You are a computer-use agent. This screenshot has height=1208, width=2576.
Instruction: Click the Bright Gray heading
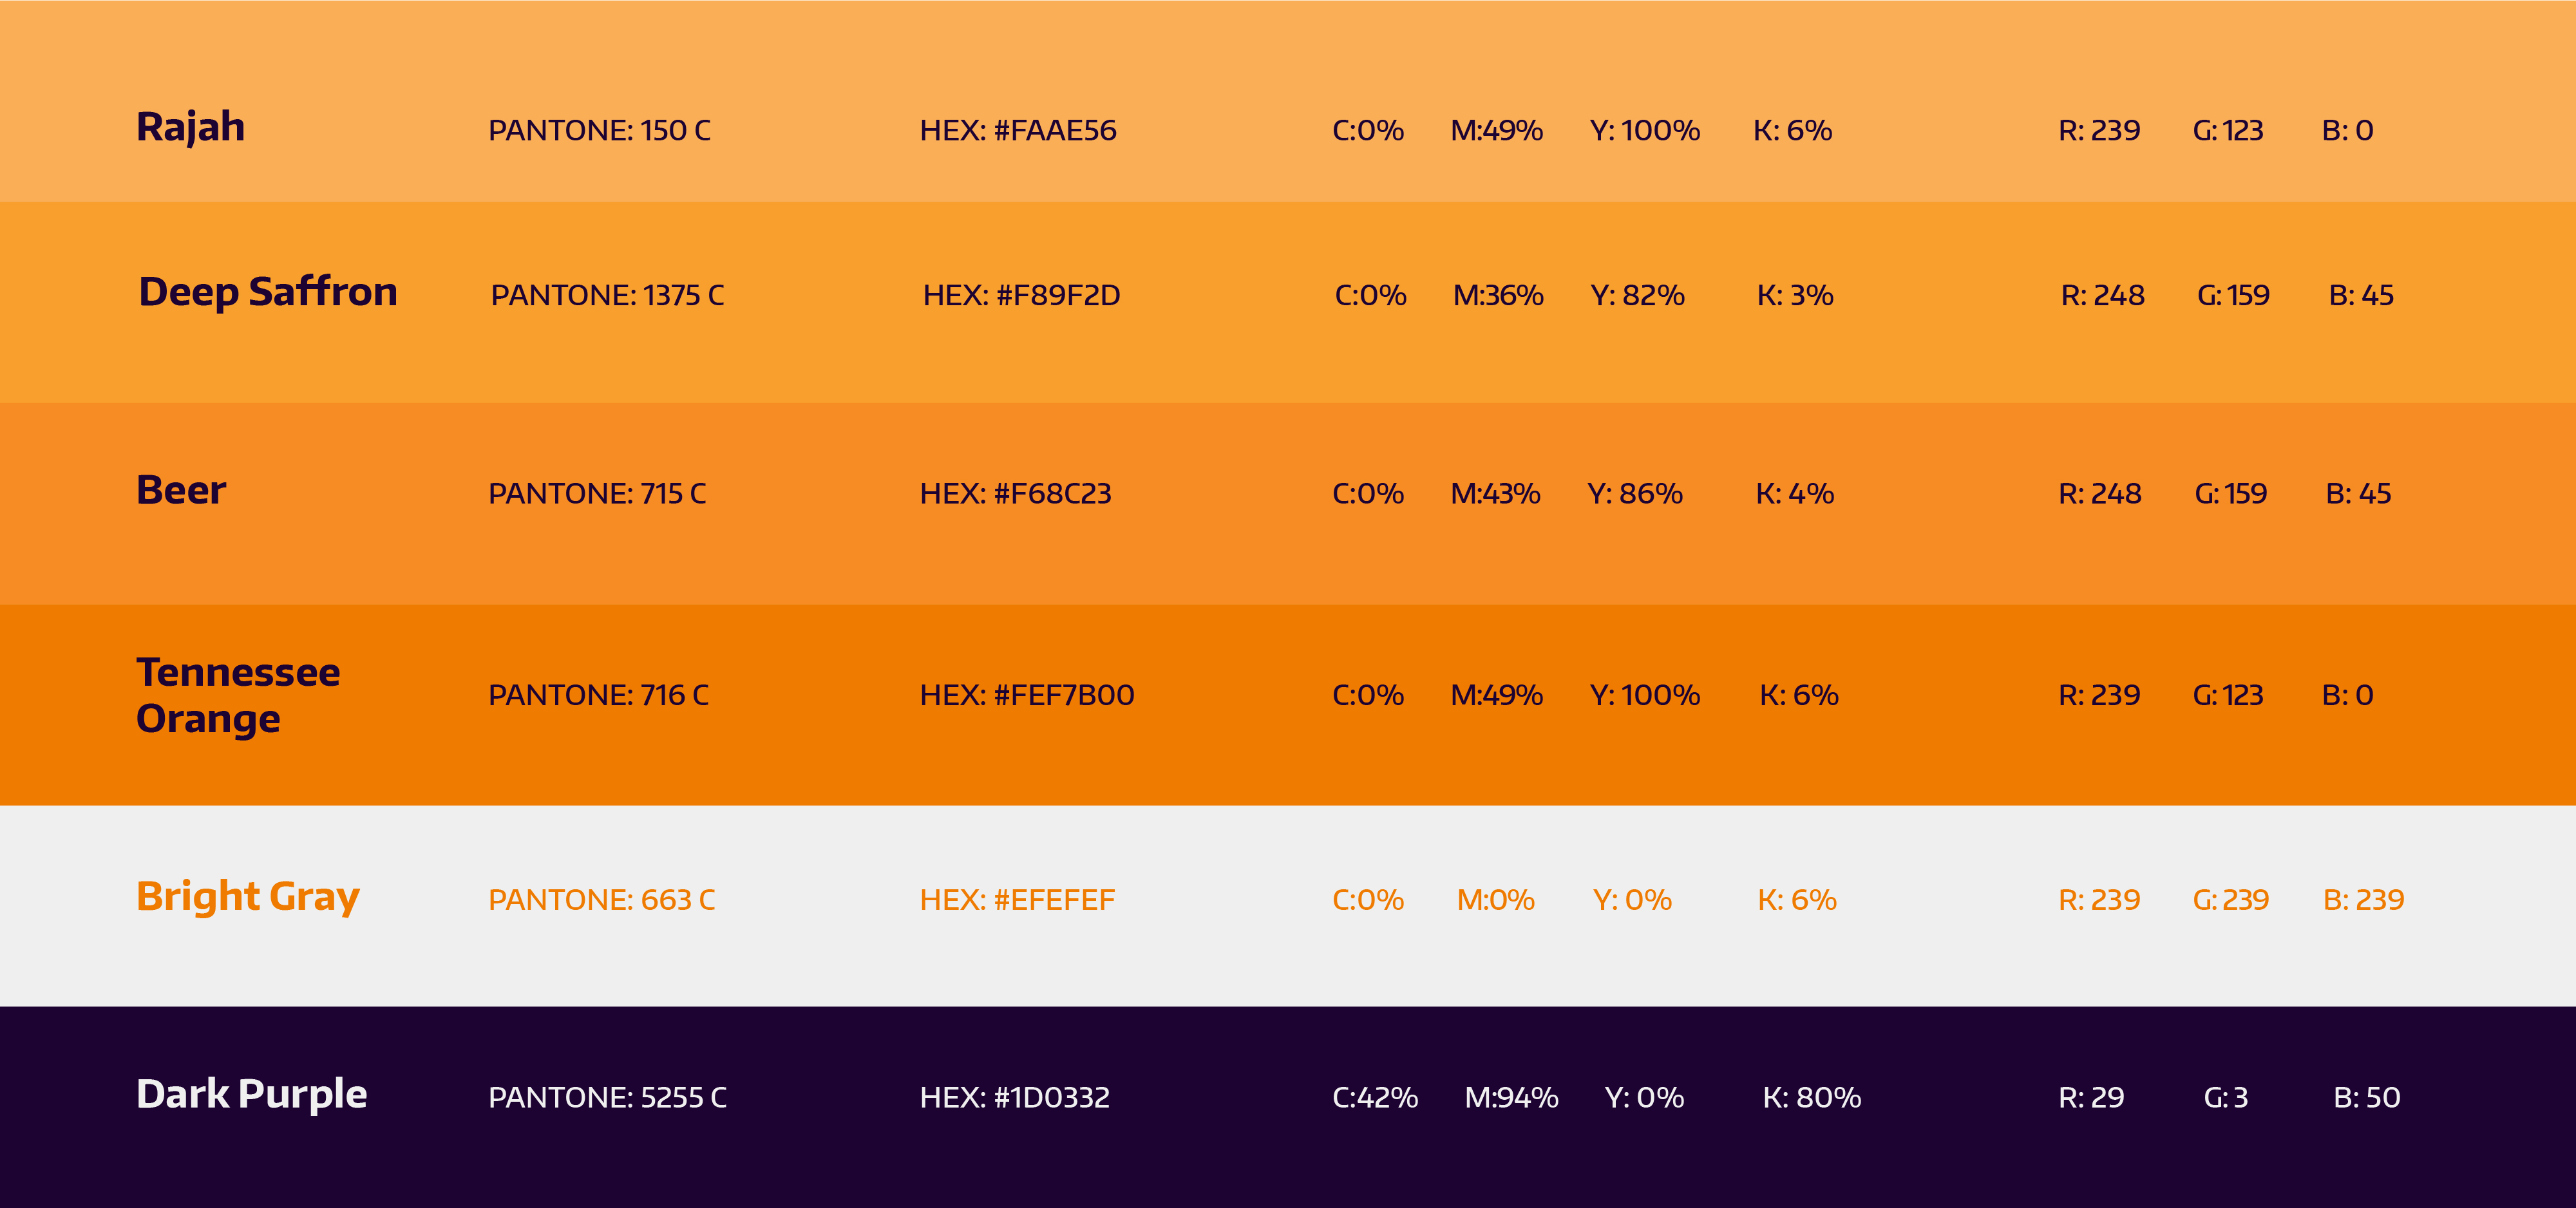click(248, 897)
